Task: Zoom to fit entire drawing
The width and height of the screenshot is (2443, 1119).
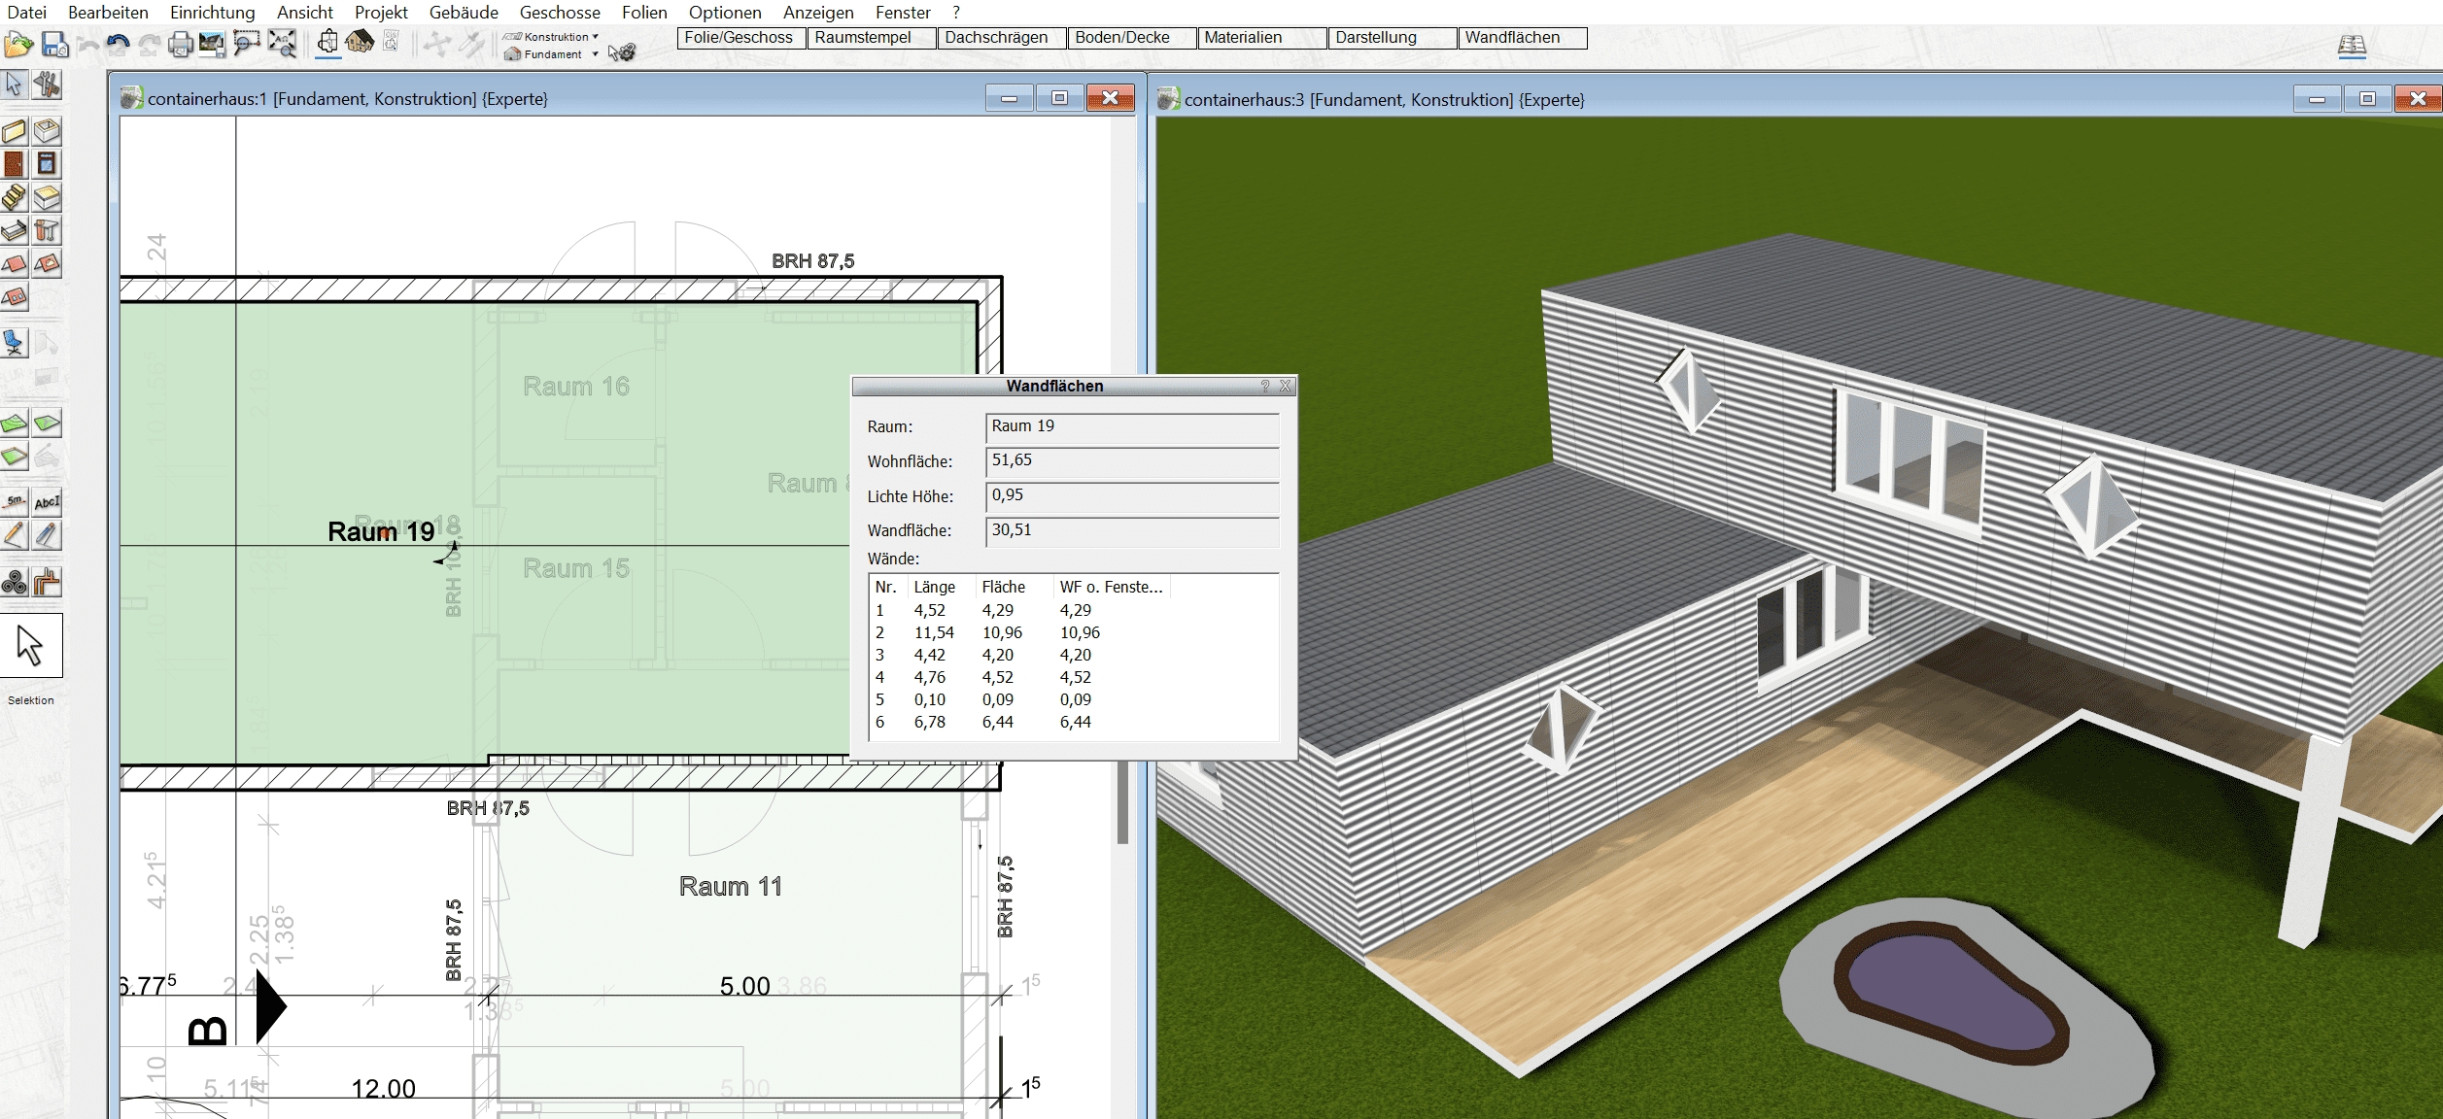Action: point(283,45)
